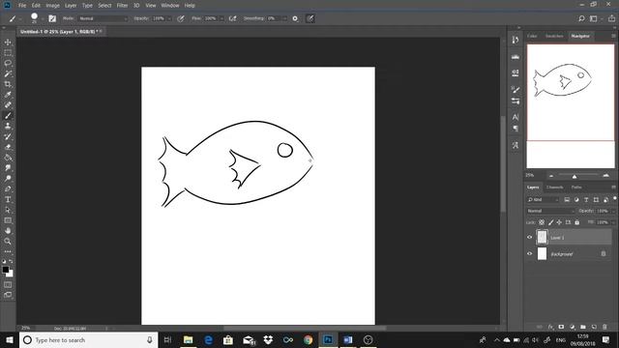Open the layer blend mode Normal dropdown

tap(550, 211)
